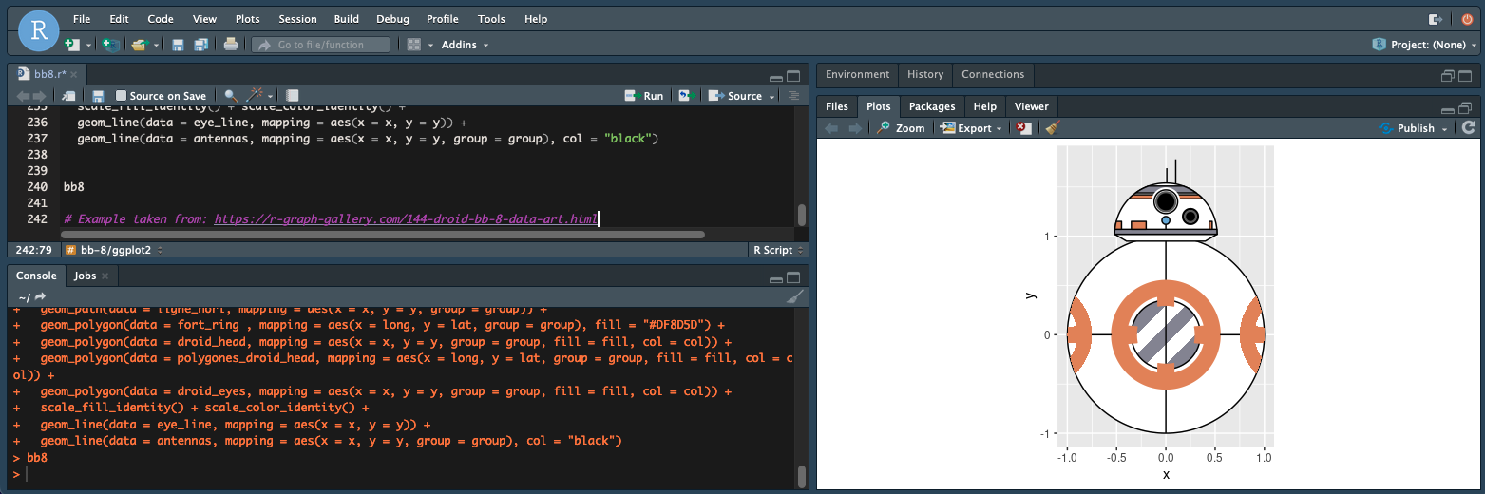Expand the Publish dropdown arrow
The height and width of the screenshot is (494, 1485).
(1445, 129)
